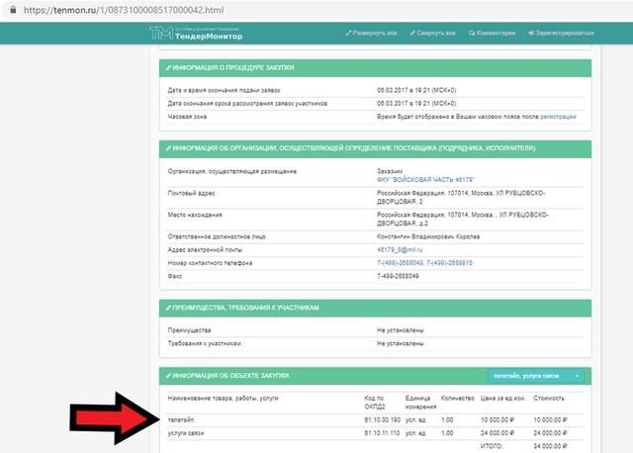Image resolution: width=633 pixels, height=453 pixels.
Task: Click the page URL in address bar
Action: pos(124,10)
